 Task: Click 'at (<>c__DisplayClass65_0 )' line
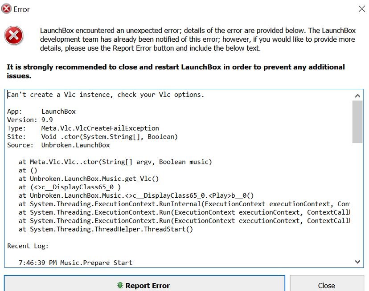(70, 187)
